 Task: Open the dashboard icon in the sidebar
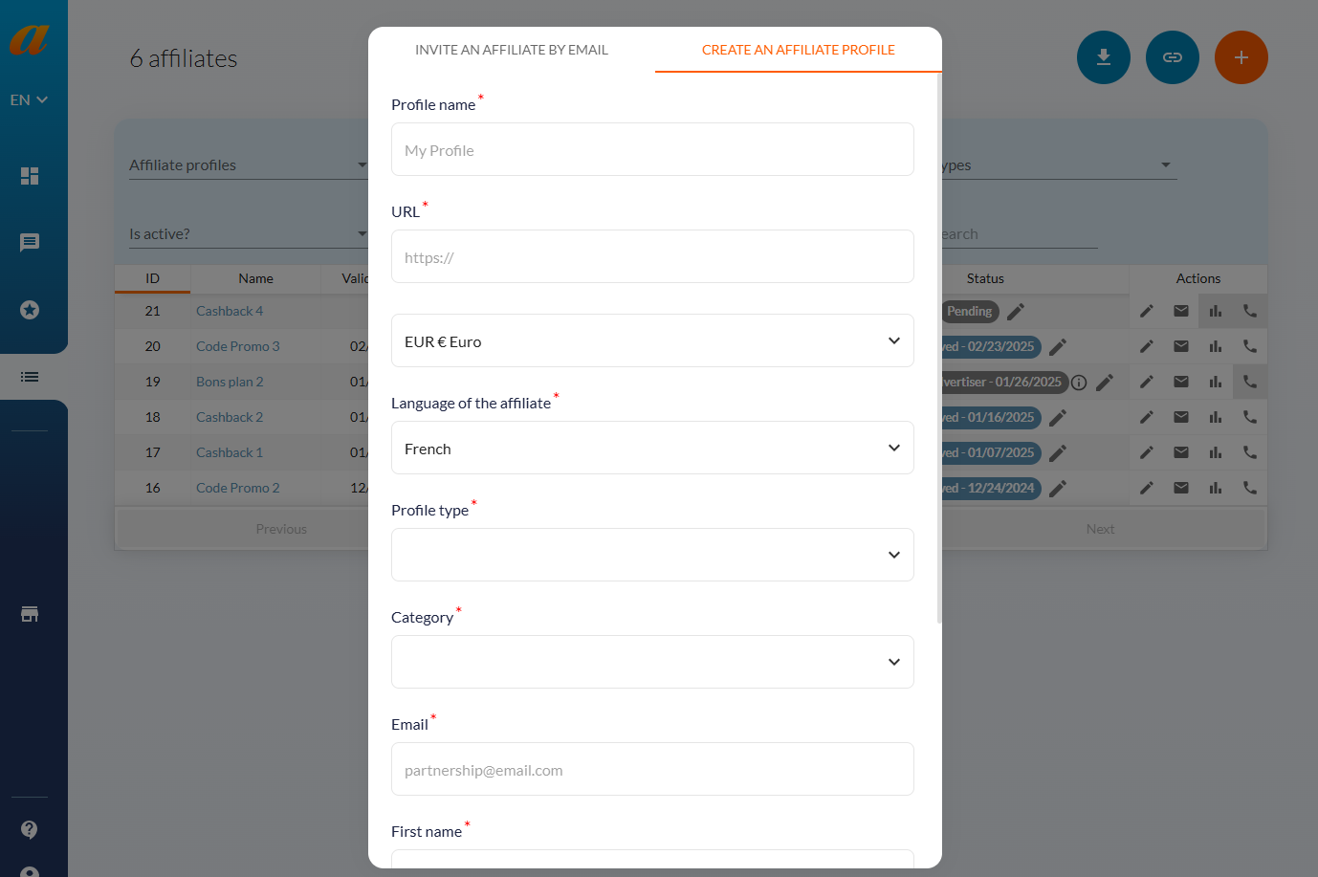click(x=30, y=176)
